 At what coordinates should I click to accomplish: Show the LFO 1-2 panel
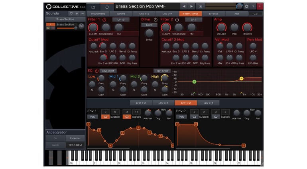141,103
